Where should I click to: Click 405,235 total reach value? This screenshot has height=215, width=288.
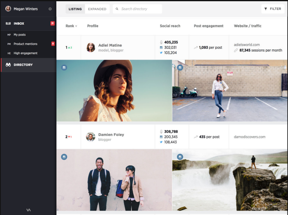pos(171,42)
